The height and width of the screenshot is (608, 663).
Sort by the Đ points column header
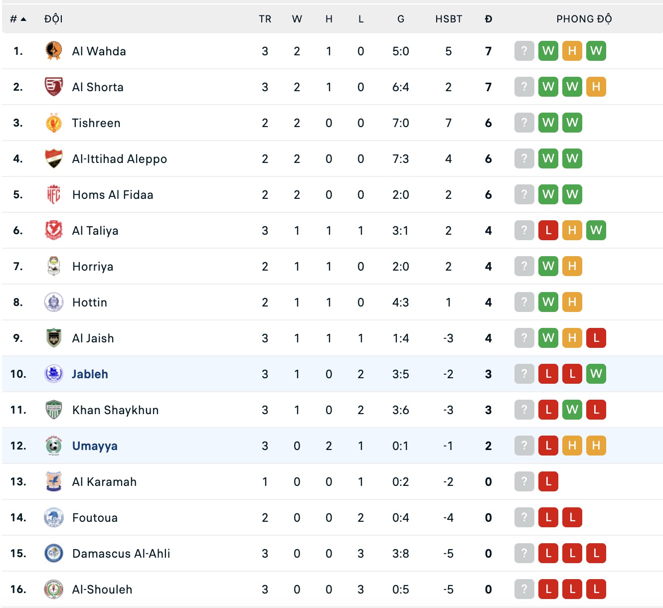489,19
